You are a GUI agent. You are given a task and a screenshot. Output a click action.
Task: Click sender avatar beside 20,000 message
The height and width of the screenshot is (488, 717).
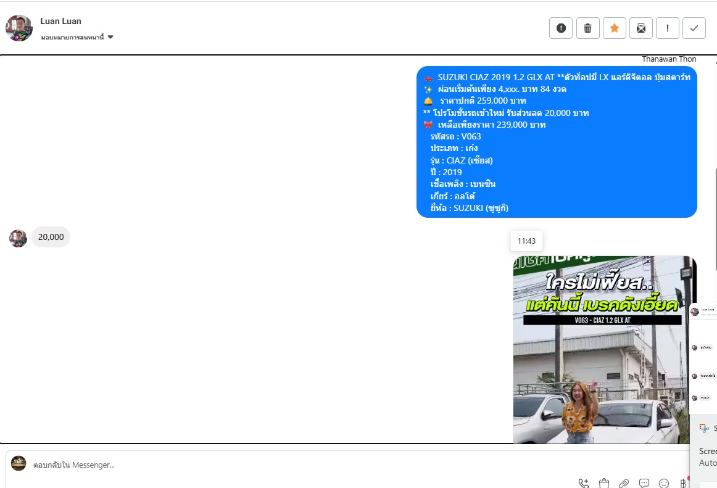[19, 238]
